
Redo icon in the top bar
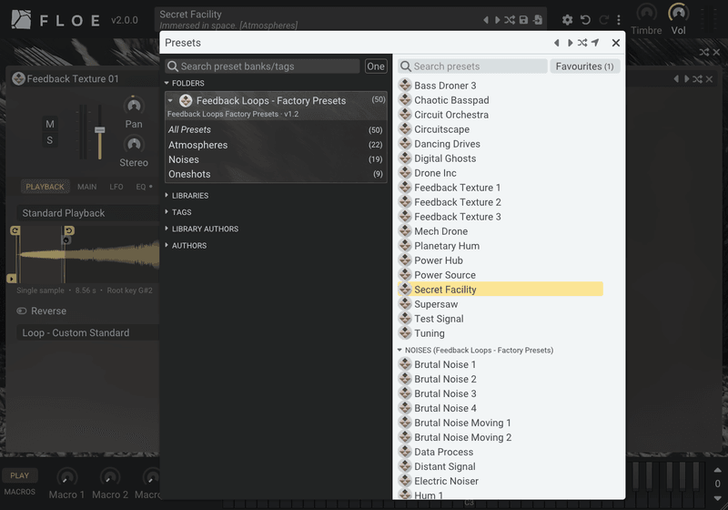point(603,20)
